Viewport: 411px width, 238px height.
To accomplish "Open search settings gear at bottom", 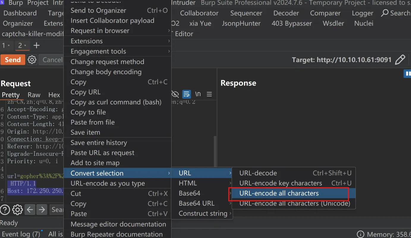I will (18, 210).
